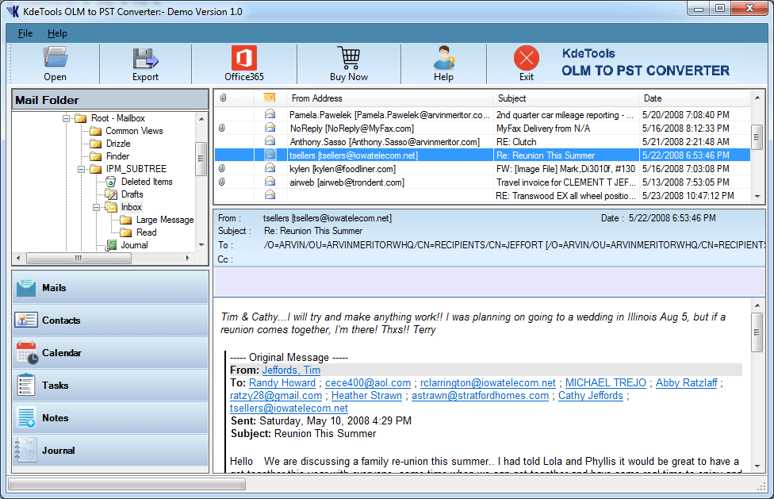Click the KdeTools logo in title bar
Viewport: 774px width, 499px height.
[x=13, y=11]
